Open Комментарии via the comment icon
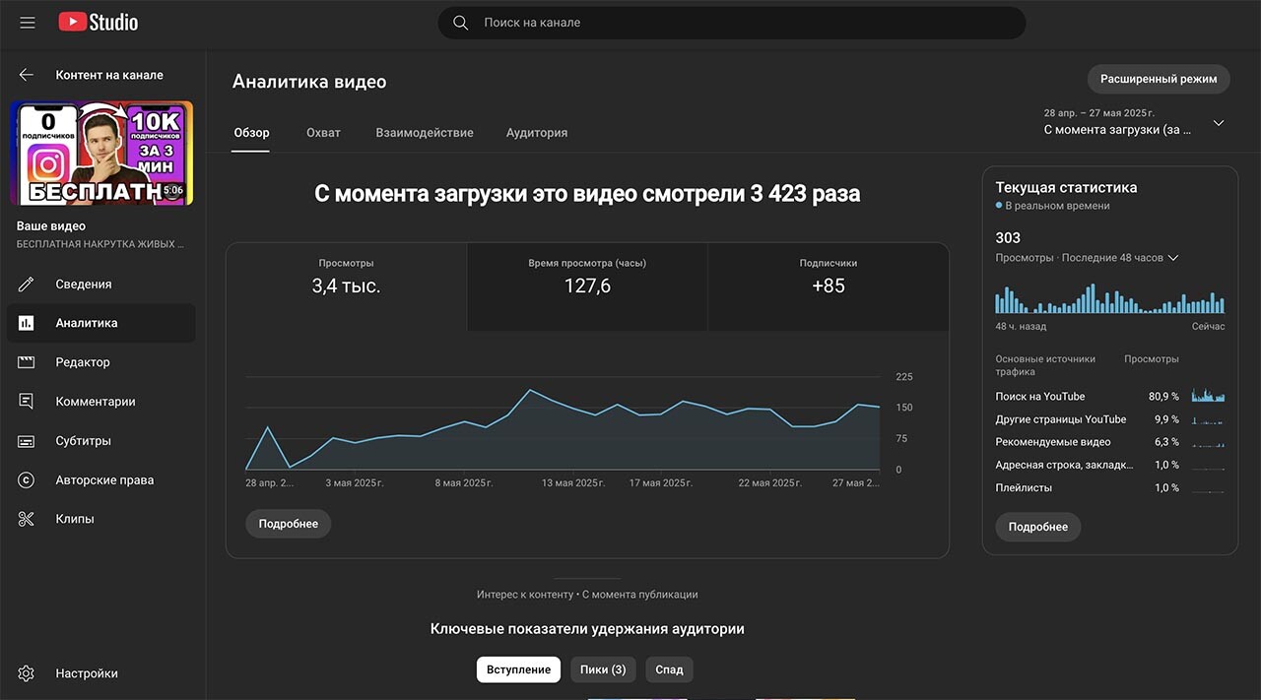The height and width of the screenshot is (700, 1261). point(27,402)
